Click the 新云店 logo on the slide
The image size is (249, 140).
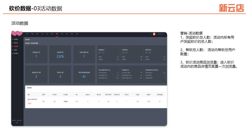(231, 8)
